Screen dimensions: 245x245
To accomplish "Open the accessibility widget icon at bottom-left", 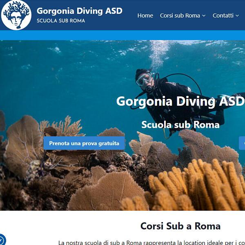I will 2,240.
